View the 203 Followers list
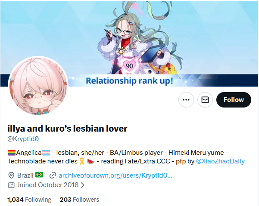Viewport: 259px width, 206px height. click(x=79, y=200)
